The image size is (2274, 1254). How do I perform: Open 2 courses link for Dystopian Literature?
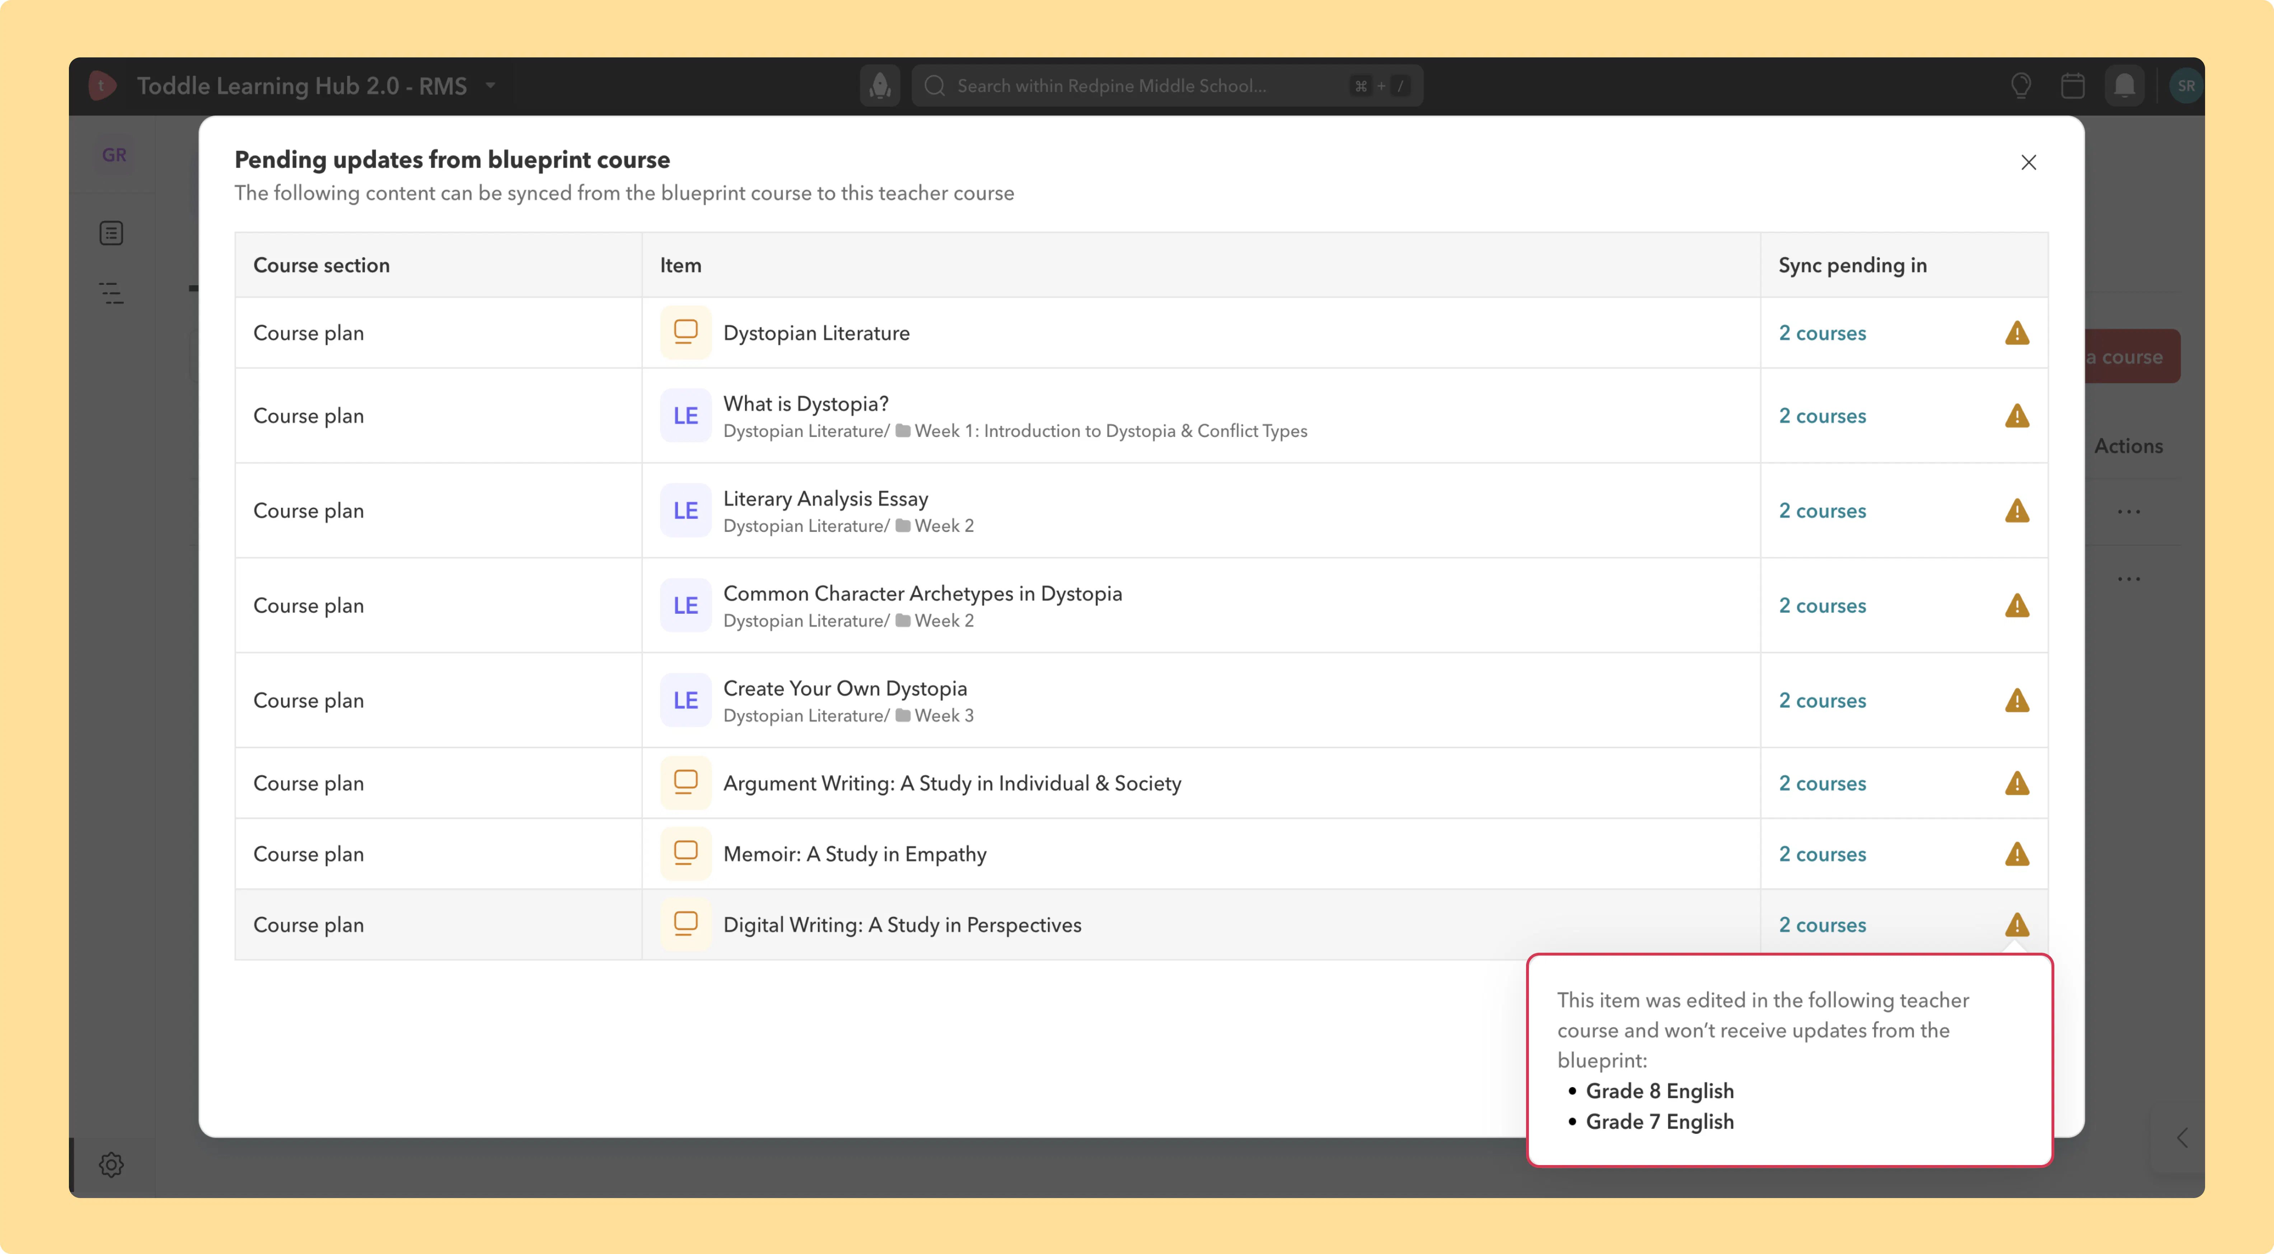pyautogui.click(x=1822, y=334)
